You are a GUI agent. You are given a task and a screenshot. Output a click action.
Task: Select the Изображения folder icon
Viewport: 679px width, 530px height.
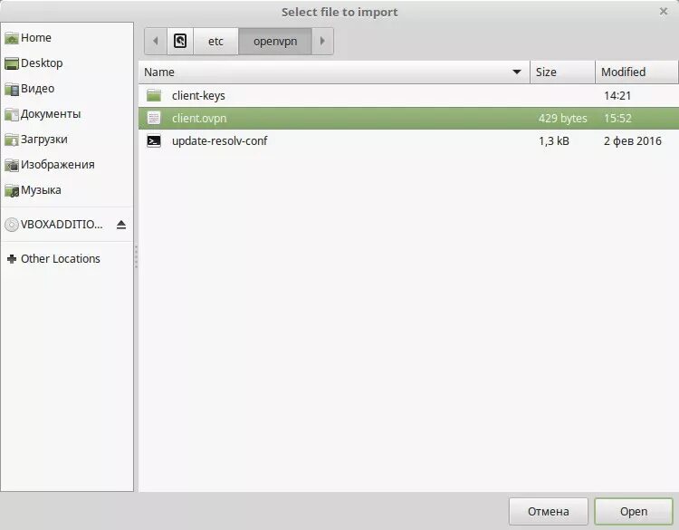coord(11,165)
